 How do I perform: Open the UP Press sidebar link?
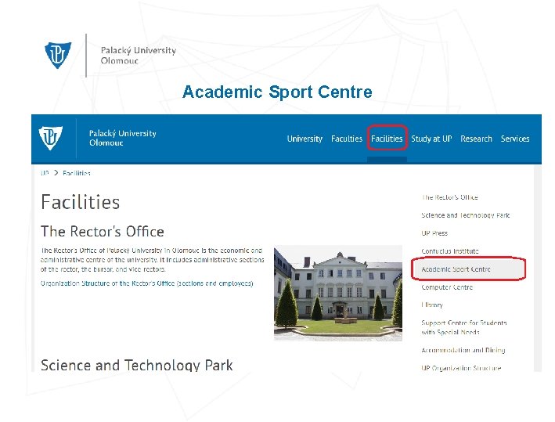[434, 233]
